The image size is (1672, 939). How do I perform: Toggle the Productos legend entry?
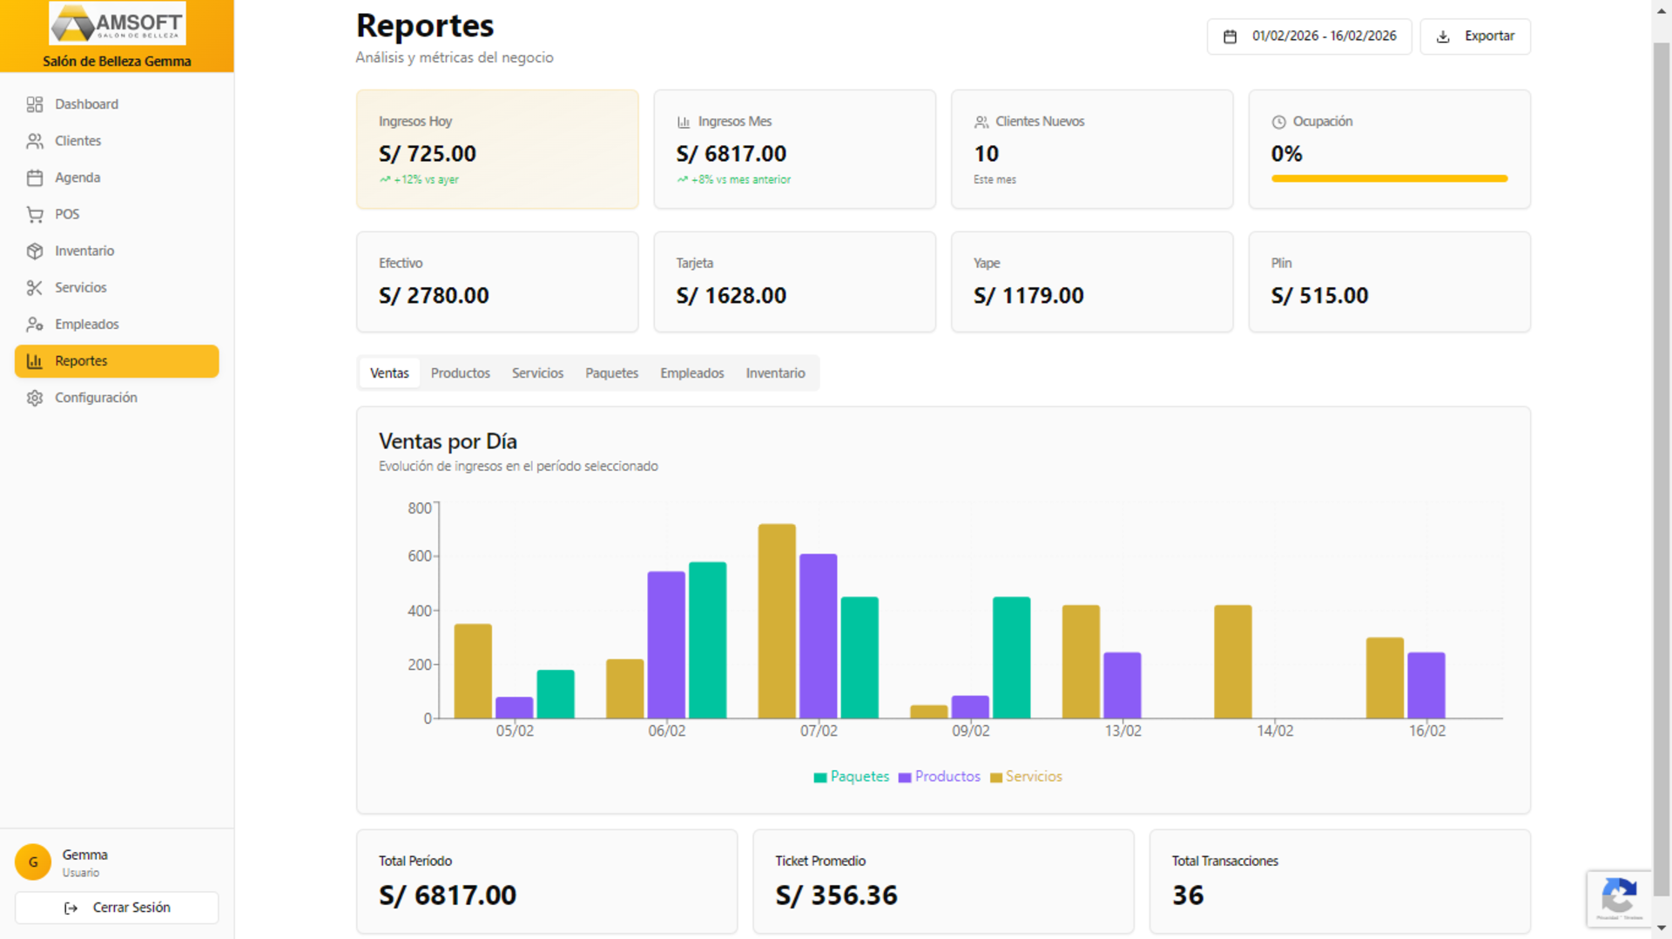click(939, 776)
